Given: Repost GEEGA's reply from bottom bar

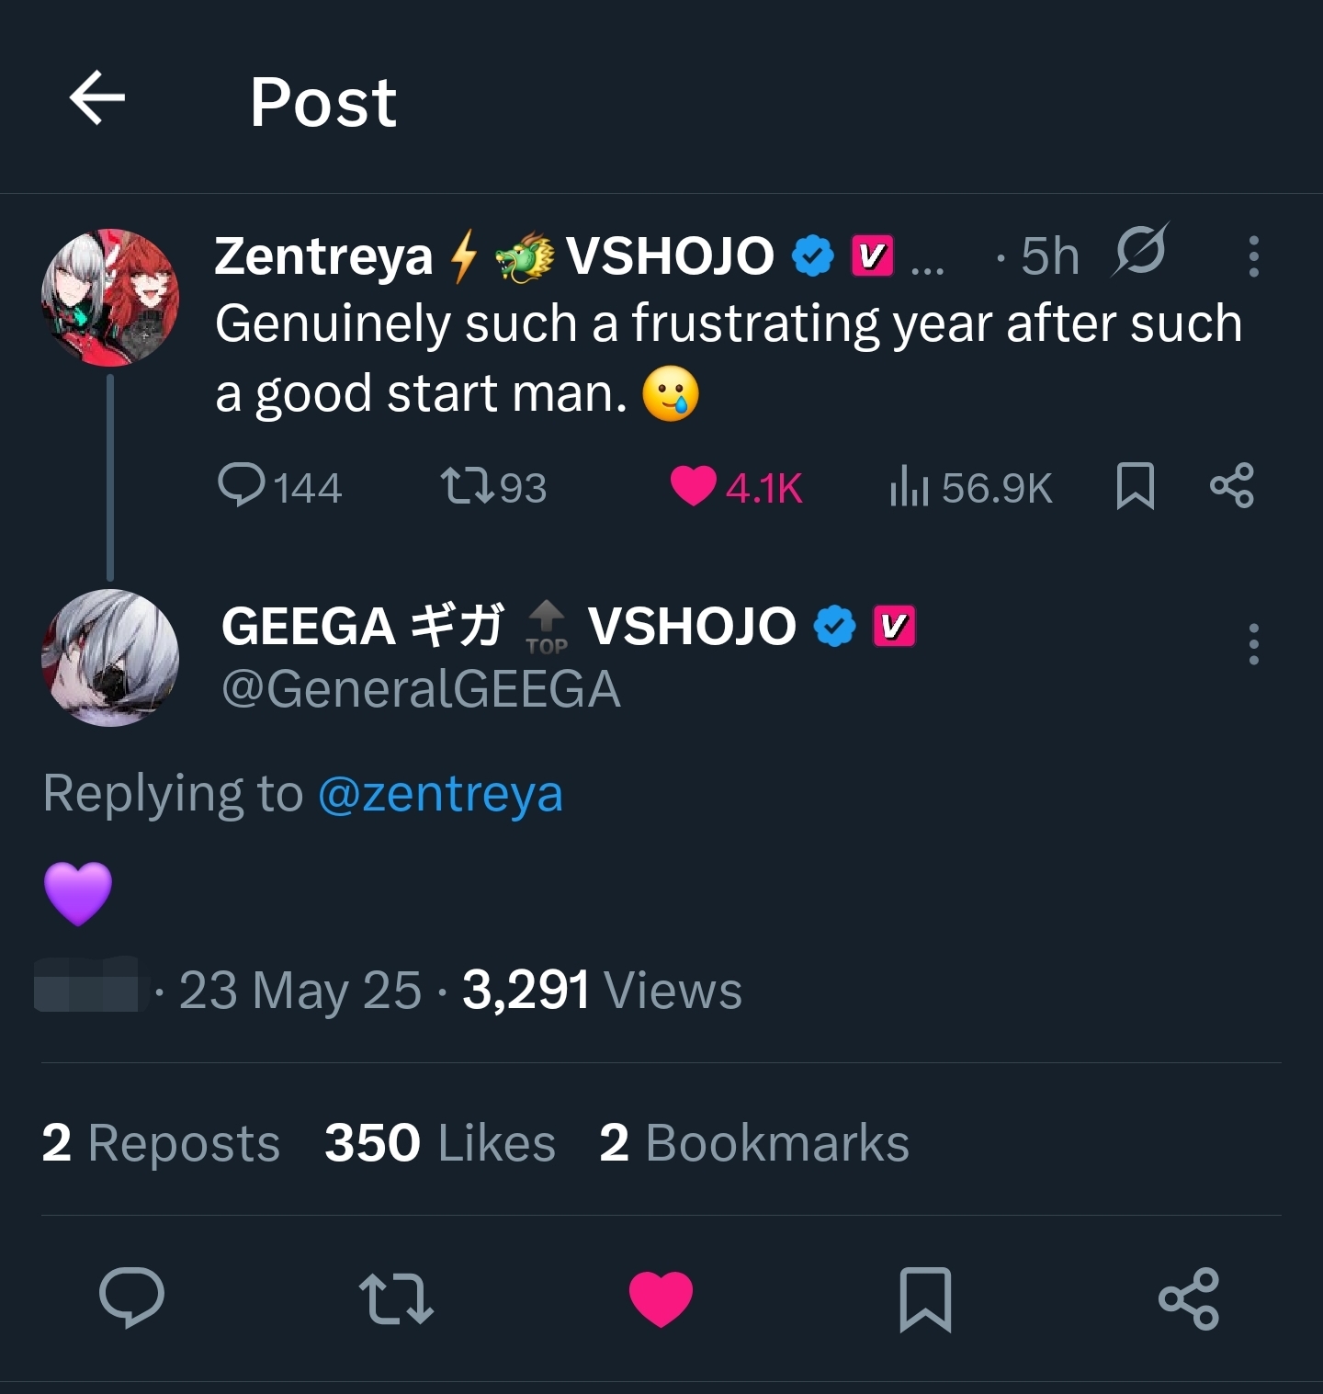Looking at the screenshot, I should pyautogui.click(x=396, y=1298).
